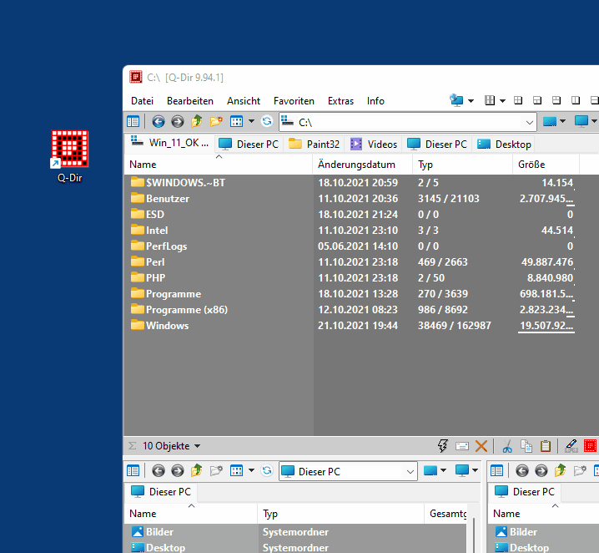Image resolution: width=599 pixels, height=553 pixels.
Task: Switch to the Win_11_OK tab
Action: 169,143
